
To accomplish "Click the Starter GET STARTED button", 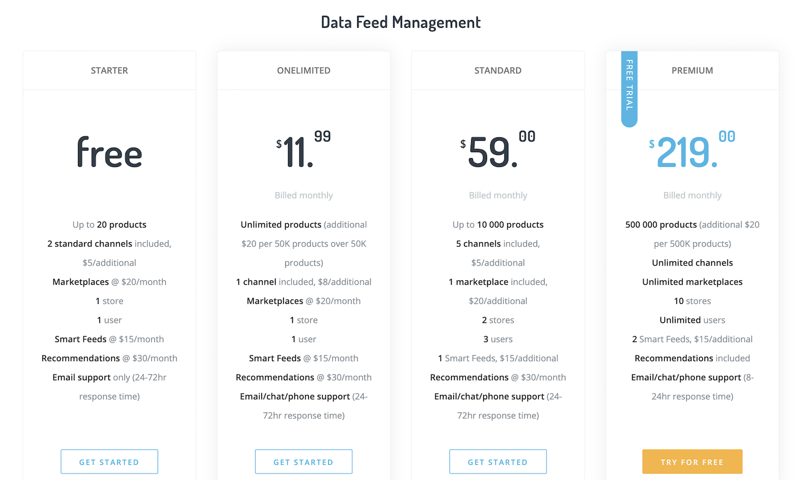I will 109,461.
